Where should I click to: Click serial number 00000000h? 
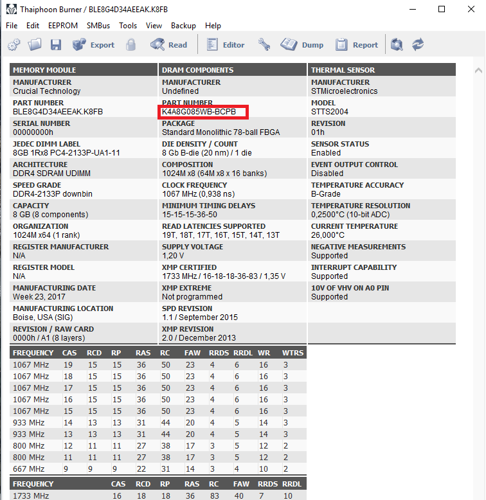click(33, 132)
